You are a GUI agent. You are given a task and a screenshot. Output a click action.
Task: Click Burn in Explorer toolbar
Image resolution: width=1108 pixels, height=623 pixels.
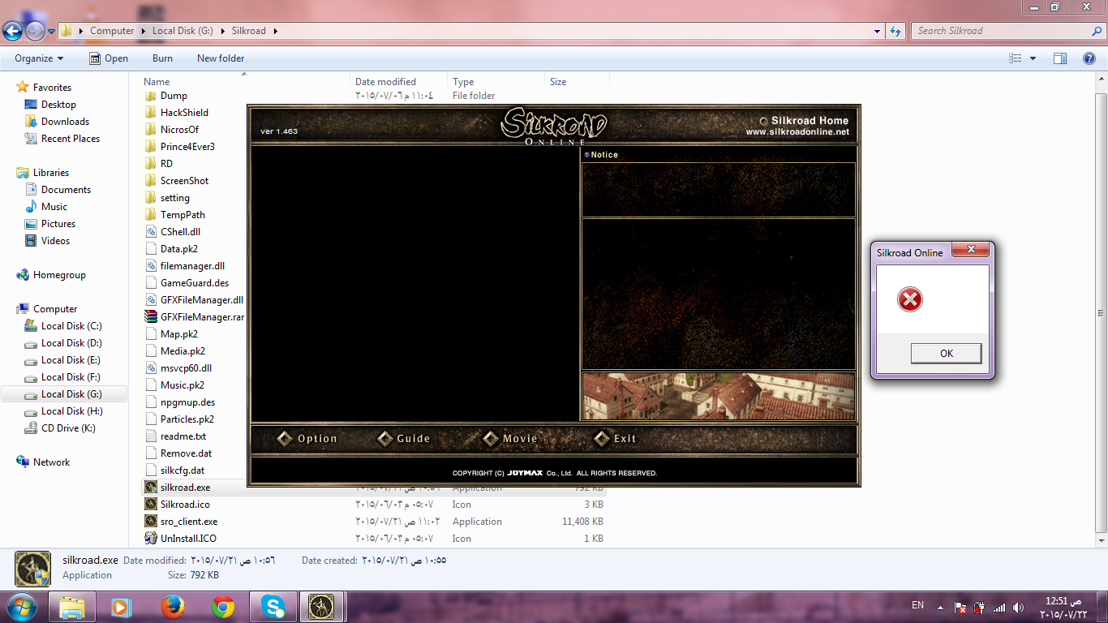[162, 58]
